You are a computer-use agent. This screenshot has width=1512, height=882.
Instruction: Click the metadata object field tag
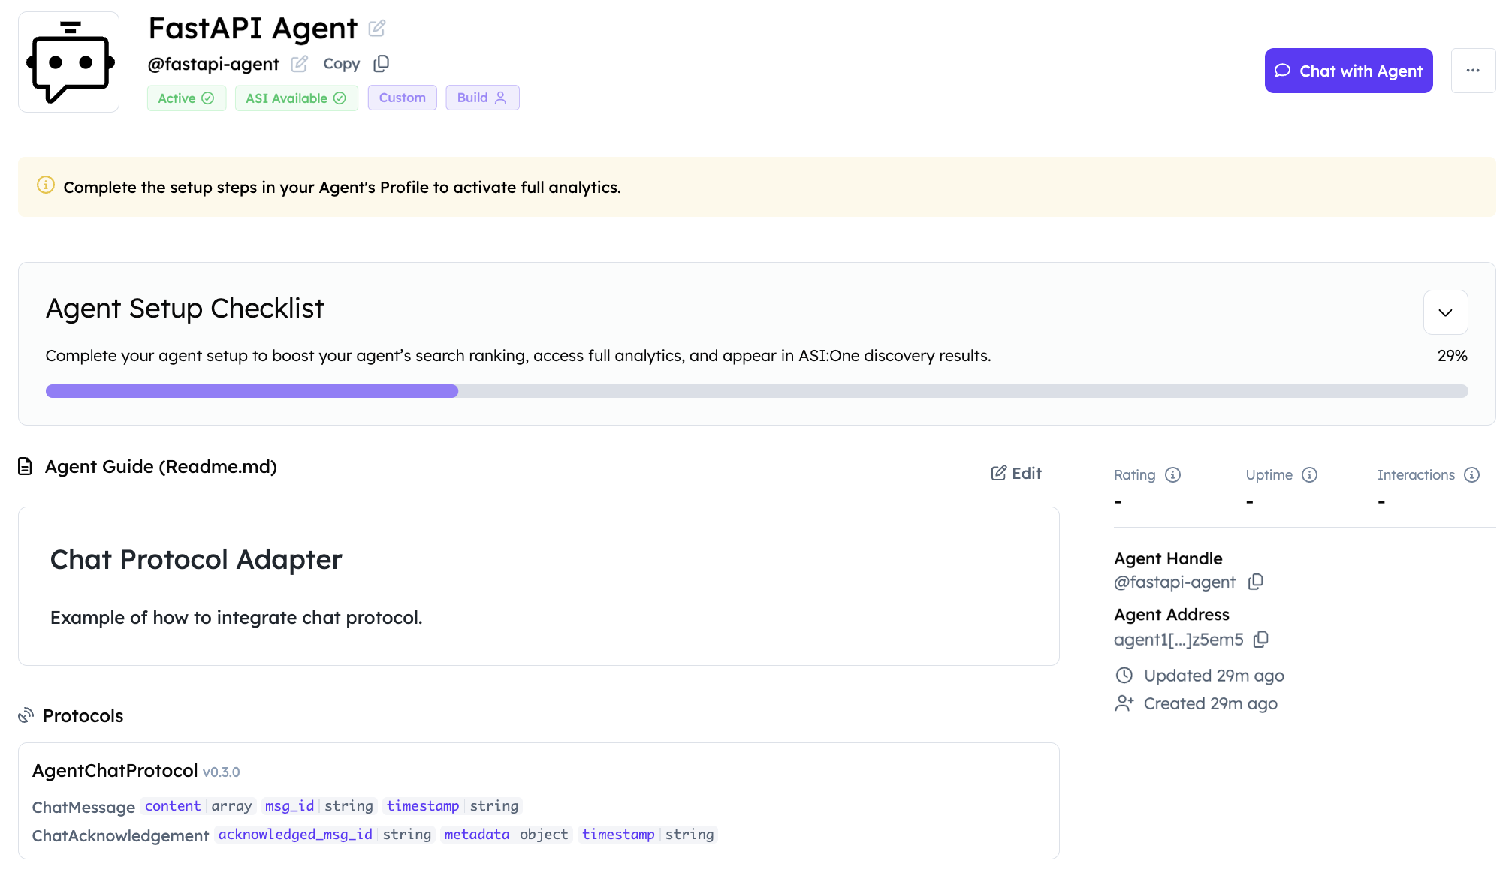pyautogui.click(x=506, y=835)
